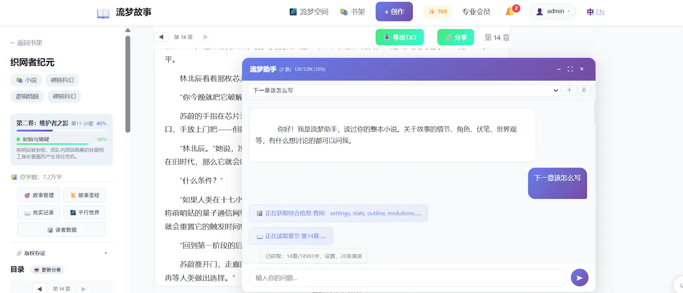Viewport: 683px width, 293px height.
Task: Switch language to 中
Action: 590,12
